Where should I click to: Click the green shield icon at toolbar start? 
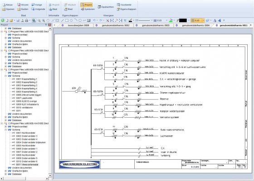(3, 20)
